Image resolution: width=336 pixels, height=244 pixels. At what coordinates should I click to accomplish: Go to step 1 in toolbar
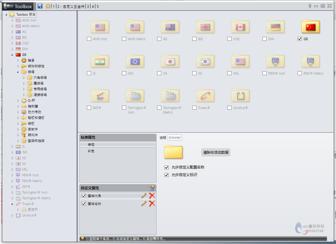(x=54, y=7)
